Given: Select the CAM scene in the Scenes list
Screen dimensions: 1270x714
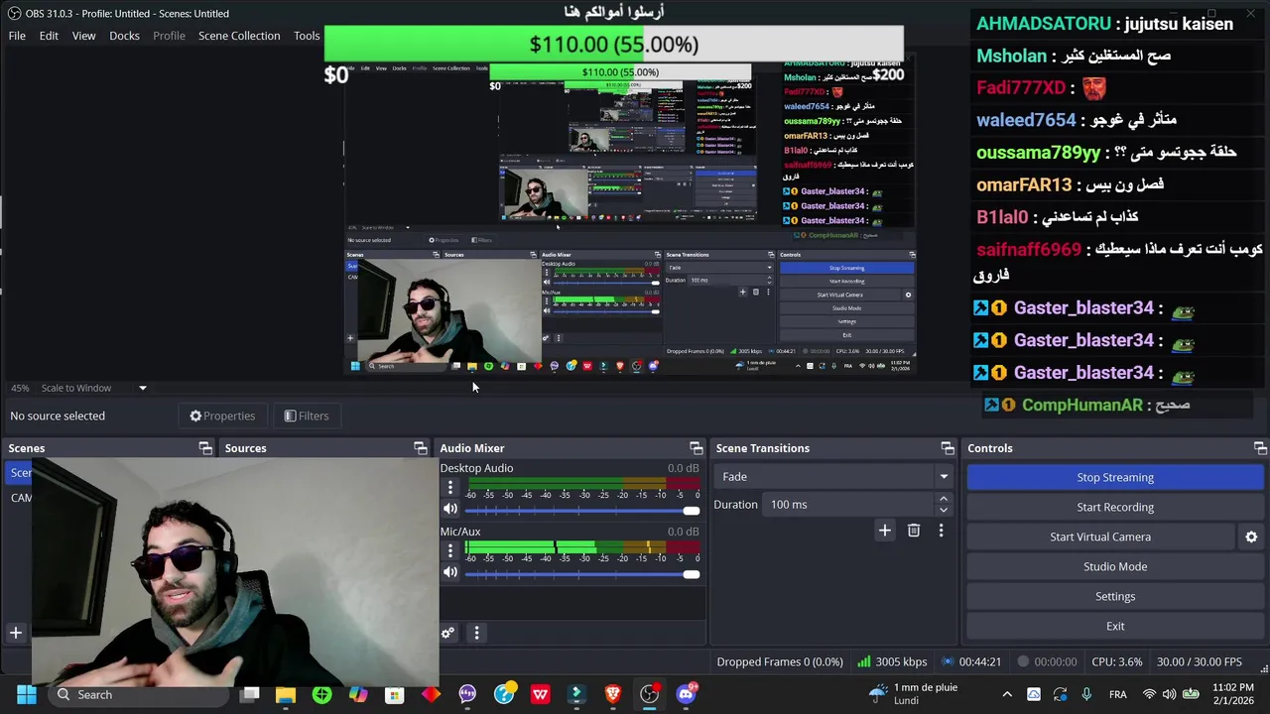Looking at the screenshot, I should (20, 498).
